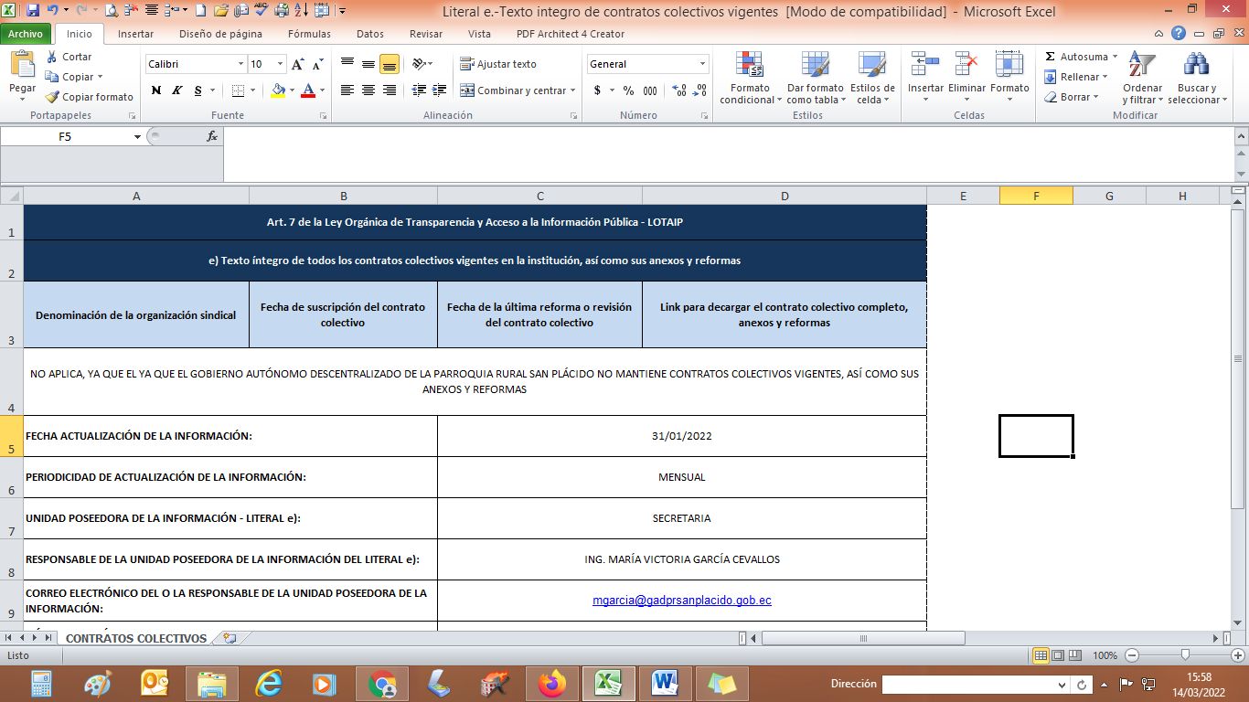The height and width of the screenshot is (702, 1249).
Task: Open the mgarcia@gadprsanplacido.gob.ec email link
Action: coord(681,601)
